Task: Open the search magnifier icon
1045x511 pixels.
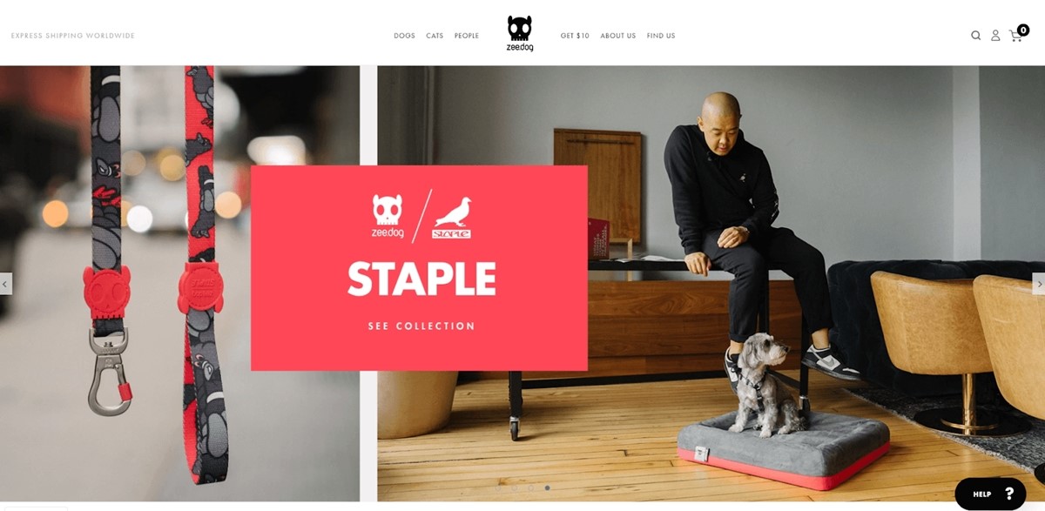Action: point(976,36)
